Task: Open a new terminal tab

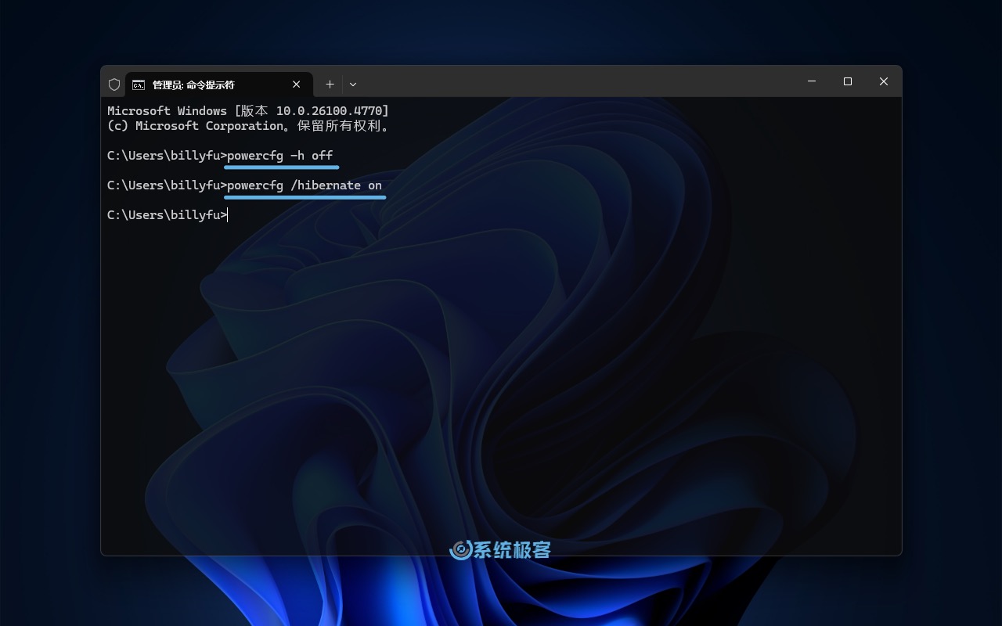Action: (x=330, y=85)
